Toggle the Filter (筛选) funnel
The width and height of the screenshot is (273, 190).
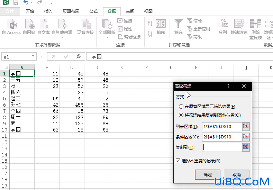(178, 27)
